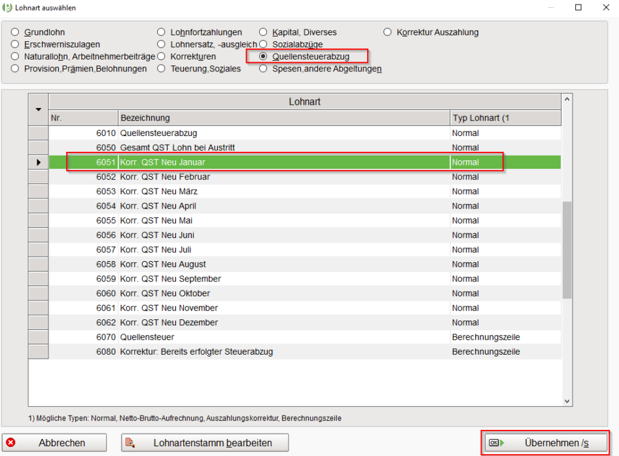Screen dimensions: 619x456
Task: Choose Kapital, Diverses radio option
Action: tap(263, 32)
